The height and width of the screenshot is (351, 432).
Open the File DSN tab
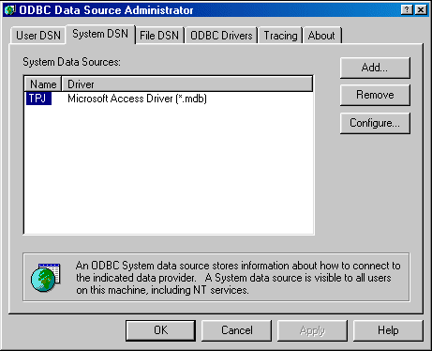(159, 36)
